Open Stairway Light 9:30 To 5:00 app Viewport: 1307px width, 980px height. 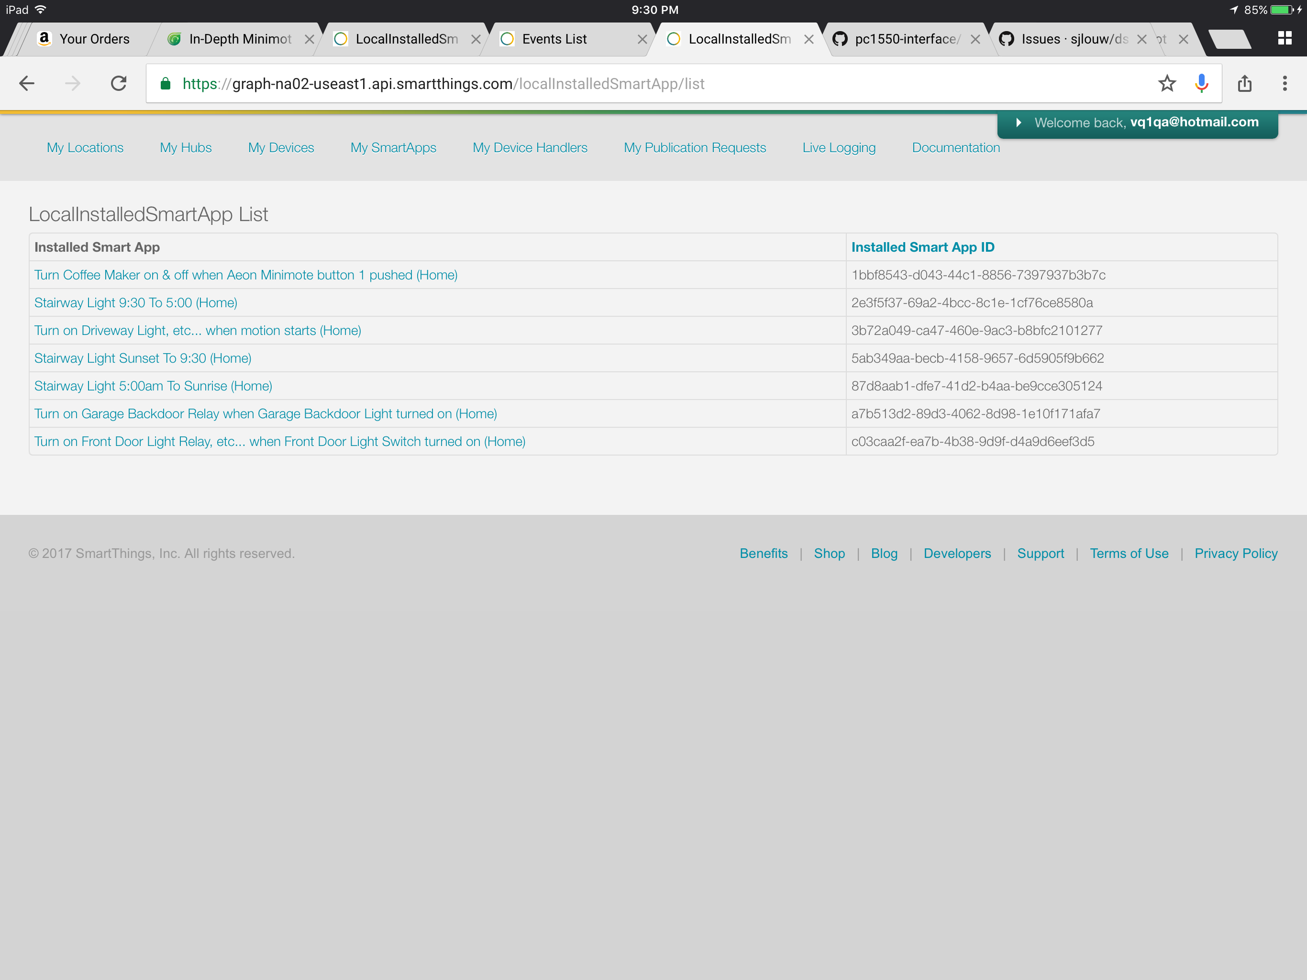(x=136, y=302)
